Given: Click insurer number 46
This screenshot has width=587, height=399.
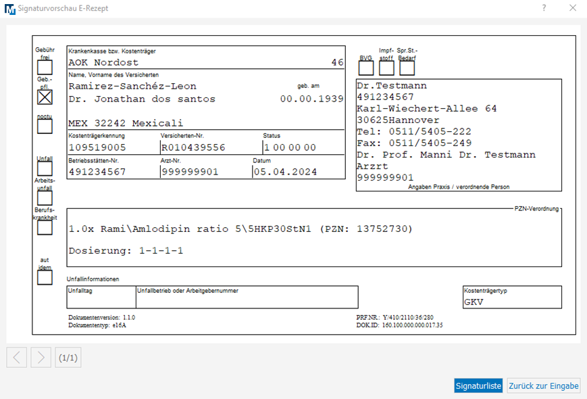Looking at the screenshot, I should pos(337,62).
